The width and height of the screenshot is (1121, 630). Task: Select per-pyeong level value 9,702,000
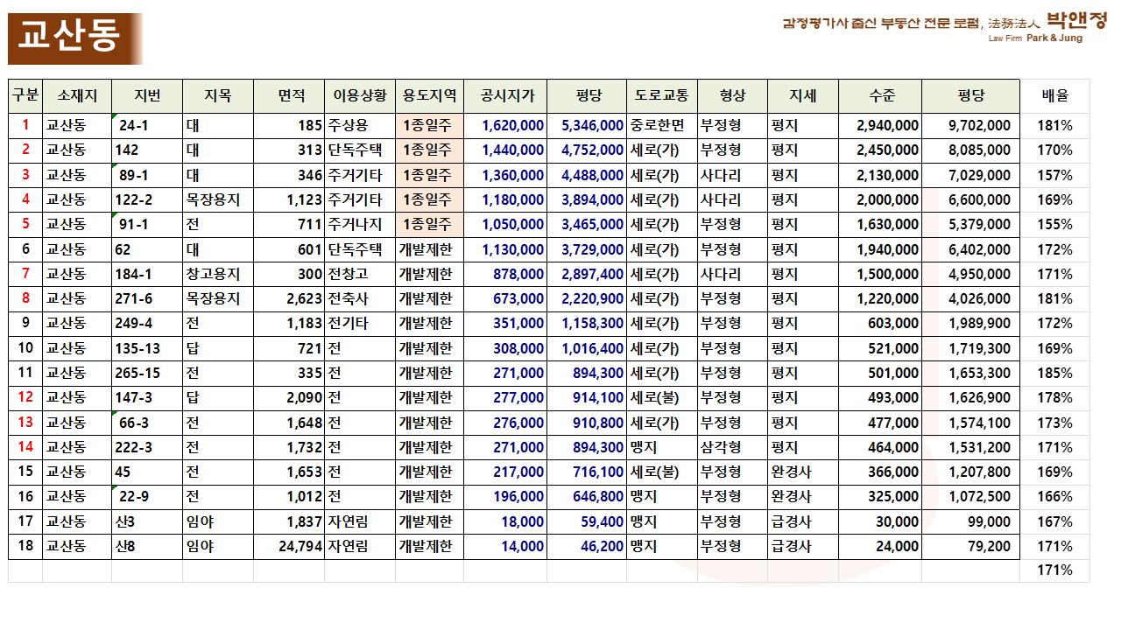971,126
